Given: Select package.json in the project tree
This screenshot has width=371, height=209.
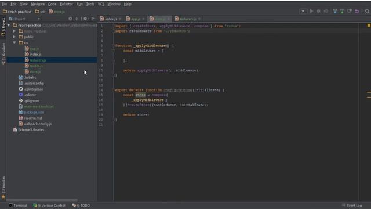Looking at the screenshot, I should pos(34,112).
